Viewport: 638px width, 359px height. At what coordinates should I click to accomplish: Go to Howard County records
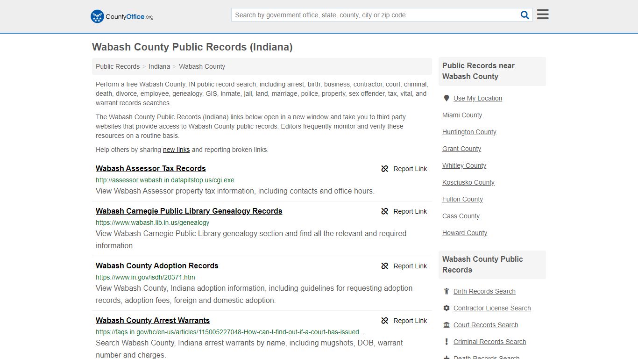click(465, 233)
